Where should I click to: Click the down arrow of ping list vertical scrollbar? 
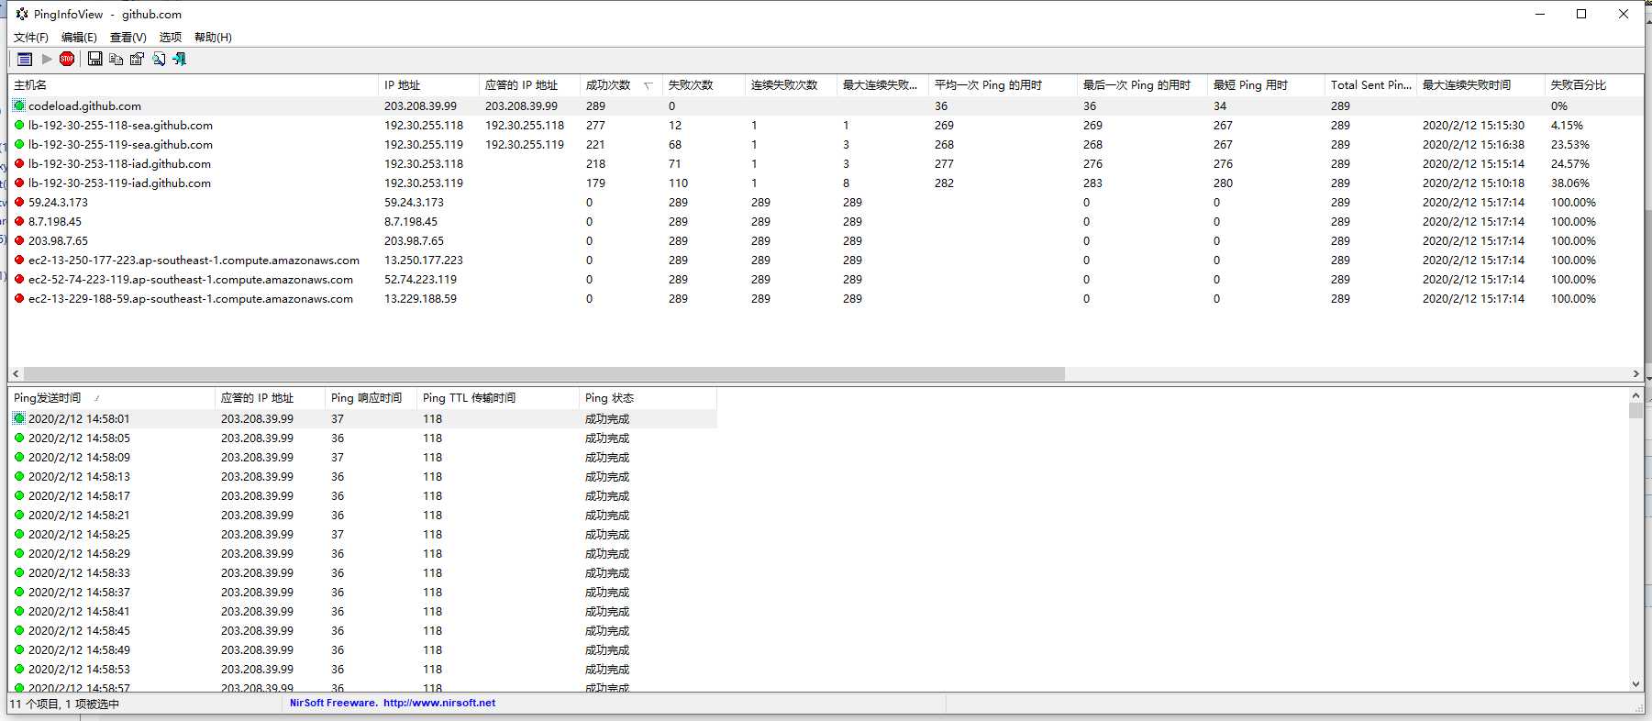1635,684
